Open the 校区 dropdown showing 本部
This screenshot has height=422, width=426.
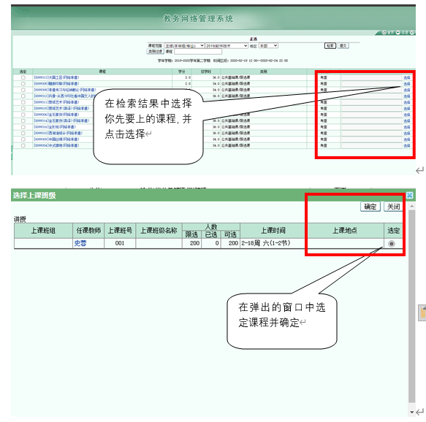(x=268, y=46)
